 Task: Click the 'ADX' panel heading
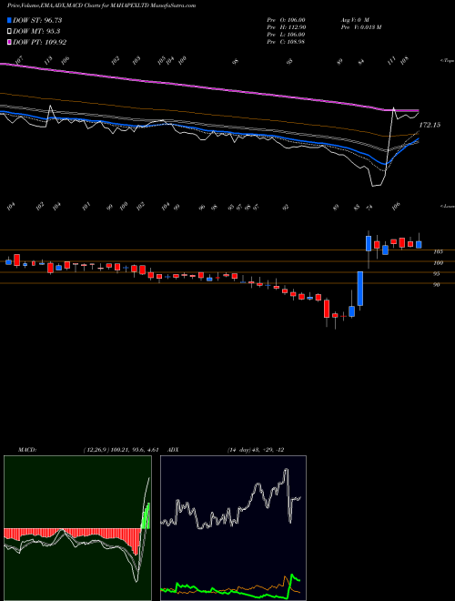coord(174,450)
